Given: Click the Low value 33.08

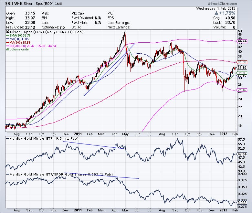Looking at the screenshot, I should pos(30,23).
